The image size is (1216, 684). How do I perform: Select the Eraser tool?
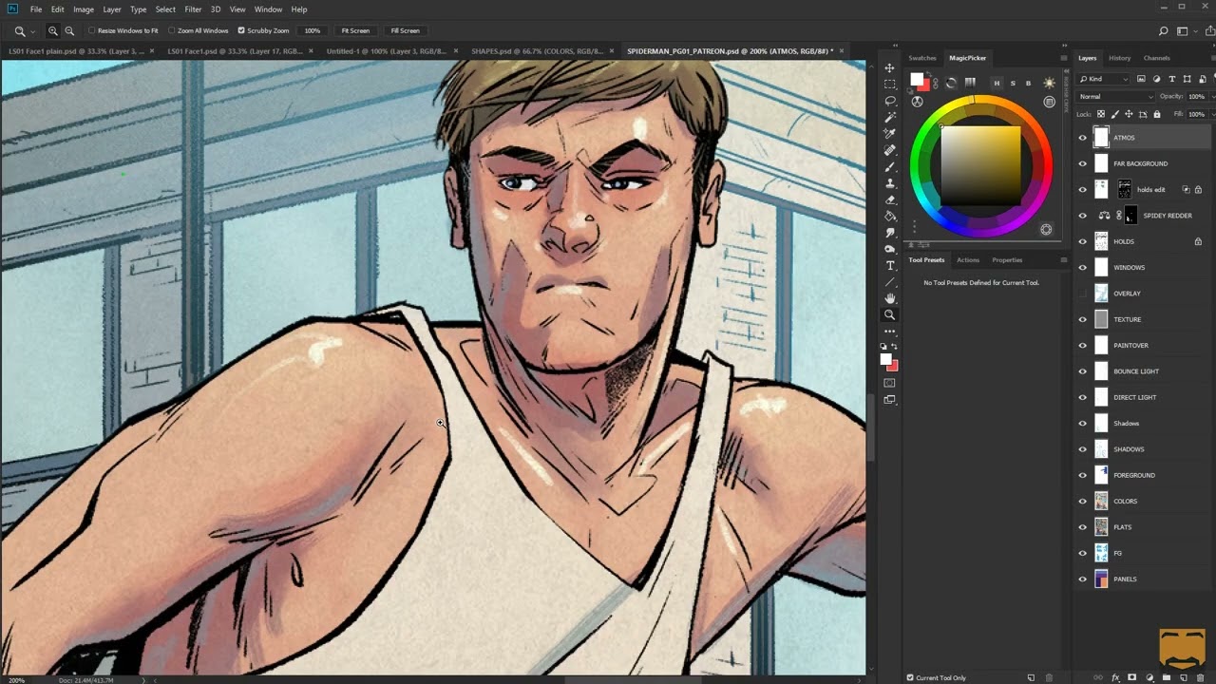890,199
